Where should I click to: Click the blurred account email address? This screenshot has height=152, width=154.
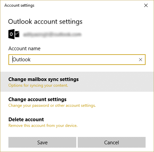[x=52, y=34]
